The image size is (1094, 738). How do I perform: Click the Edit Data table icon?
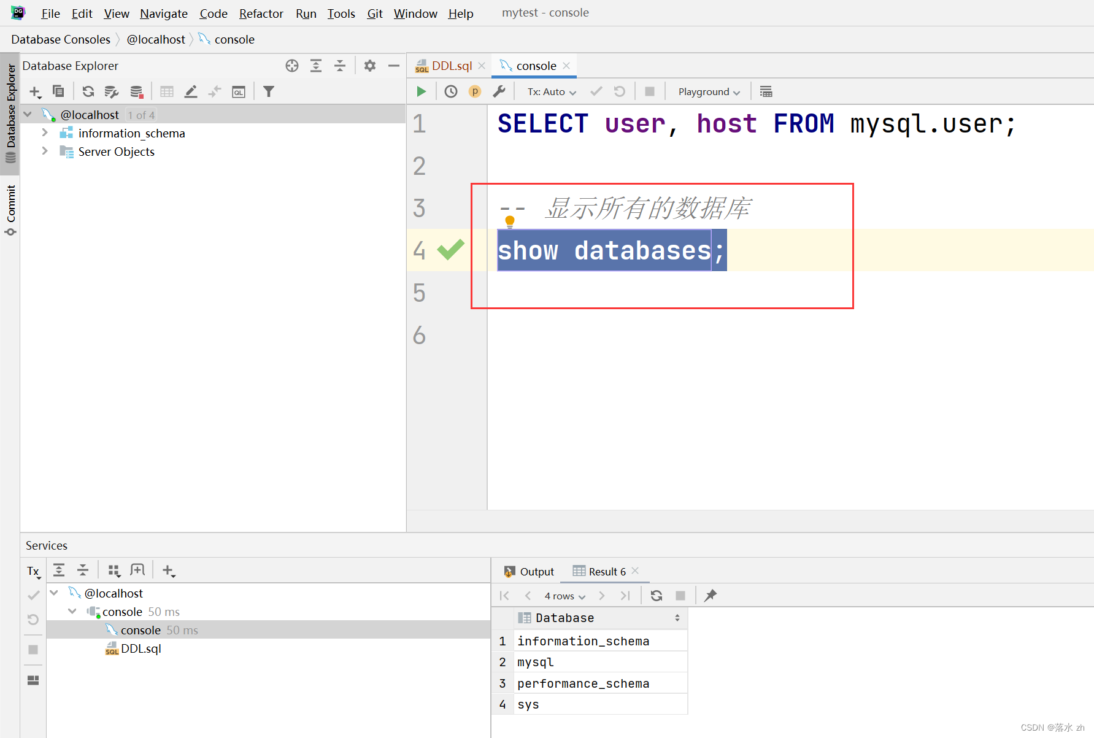[167, 91]
